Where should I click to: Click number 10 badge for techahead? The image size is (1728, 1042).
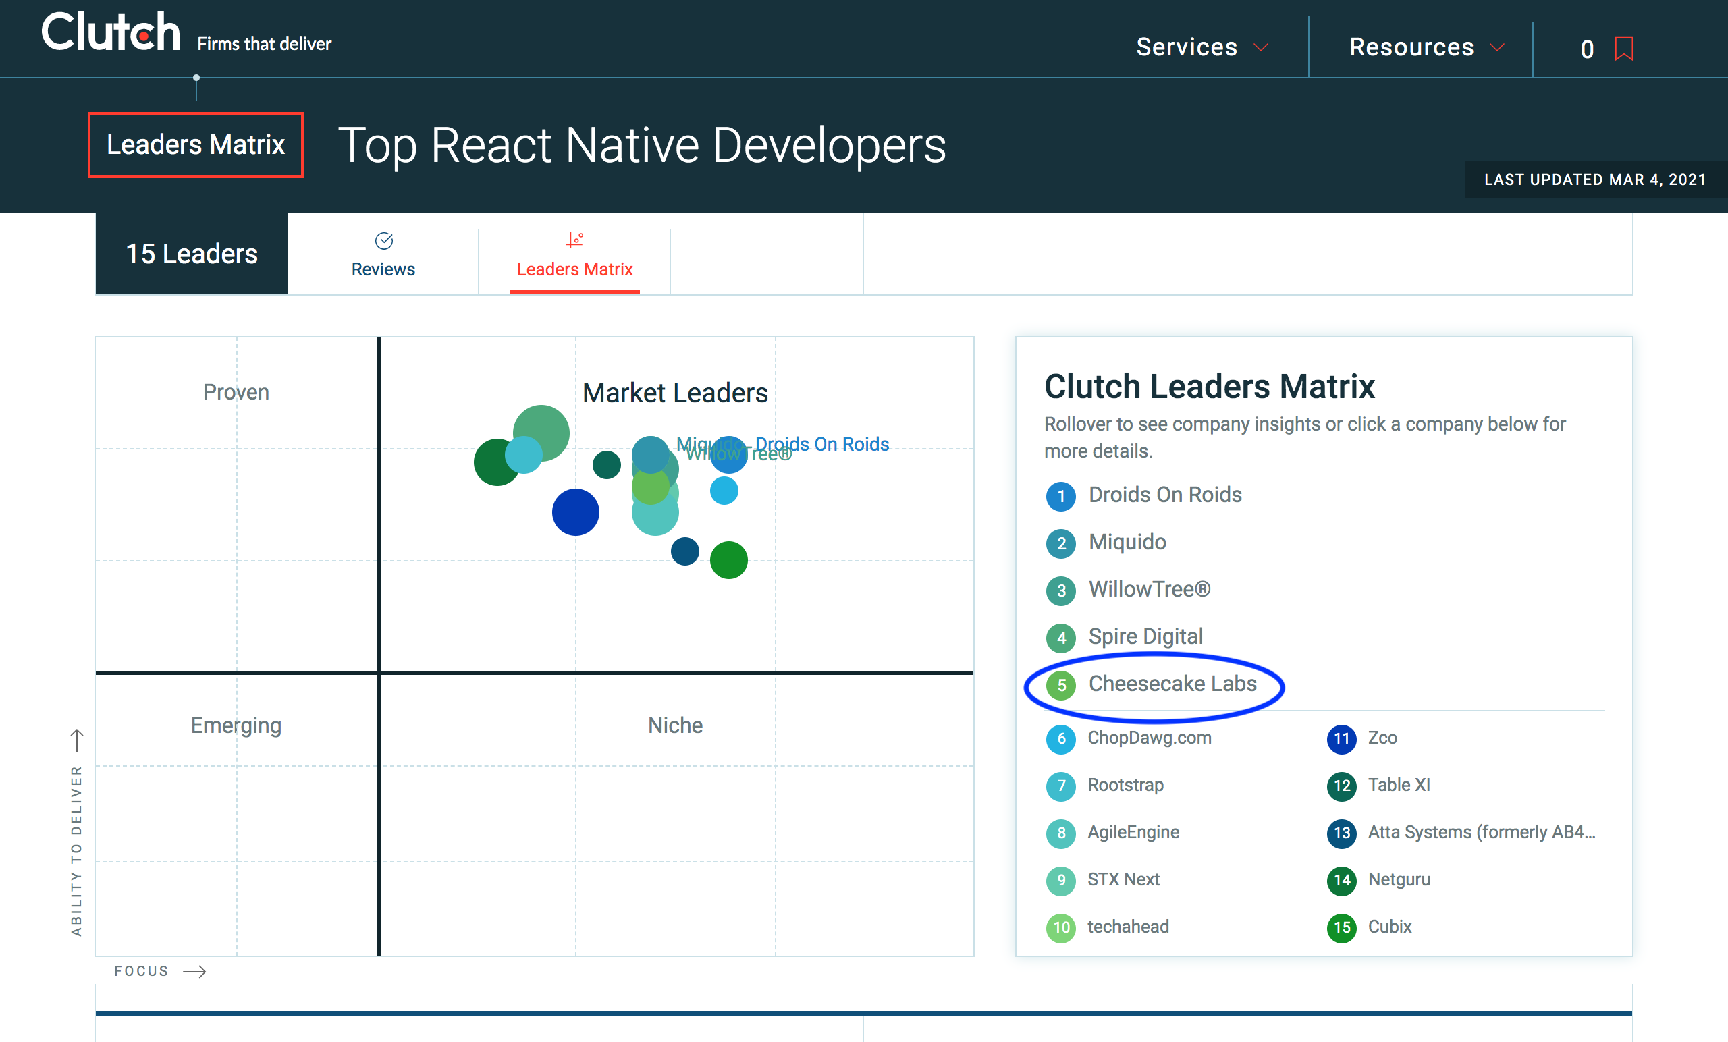(x=1061, y=928)
